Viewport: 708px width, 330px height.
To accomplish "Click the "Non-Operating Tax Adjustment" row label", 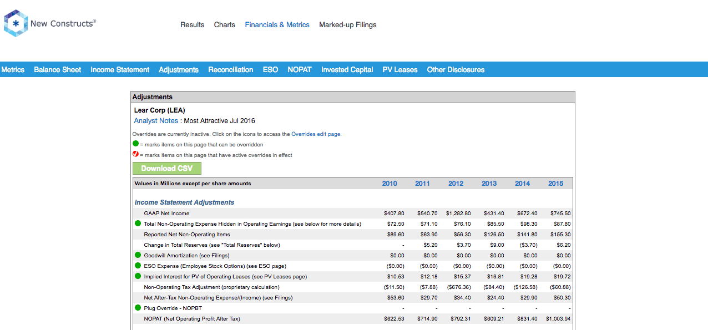I will pos(211,287).
